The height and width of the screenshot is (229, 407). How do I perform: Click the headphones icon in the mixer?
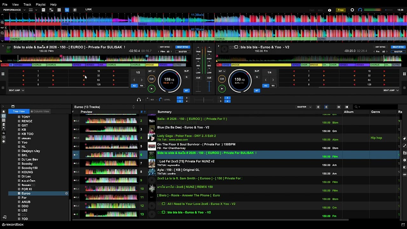[139, 100]
